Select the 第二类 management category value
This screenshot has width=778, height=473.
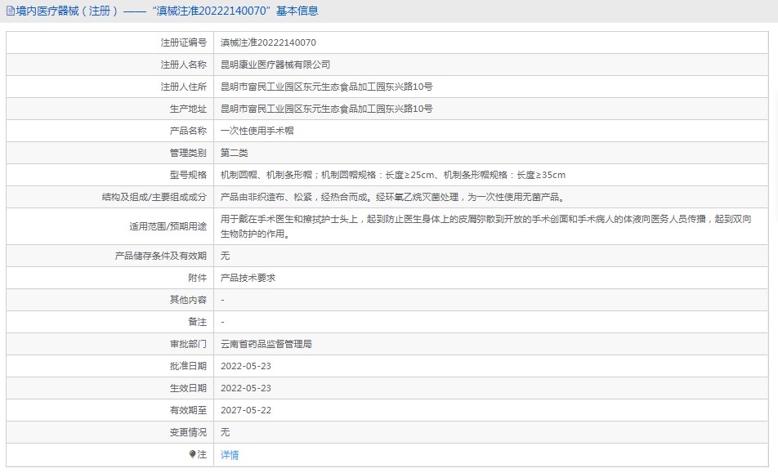pos(235,153)
